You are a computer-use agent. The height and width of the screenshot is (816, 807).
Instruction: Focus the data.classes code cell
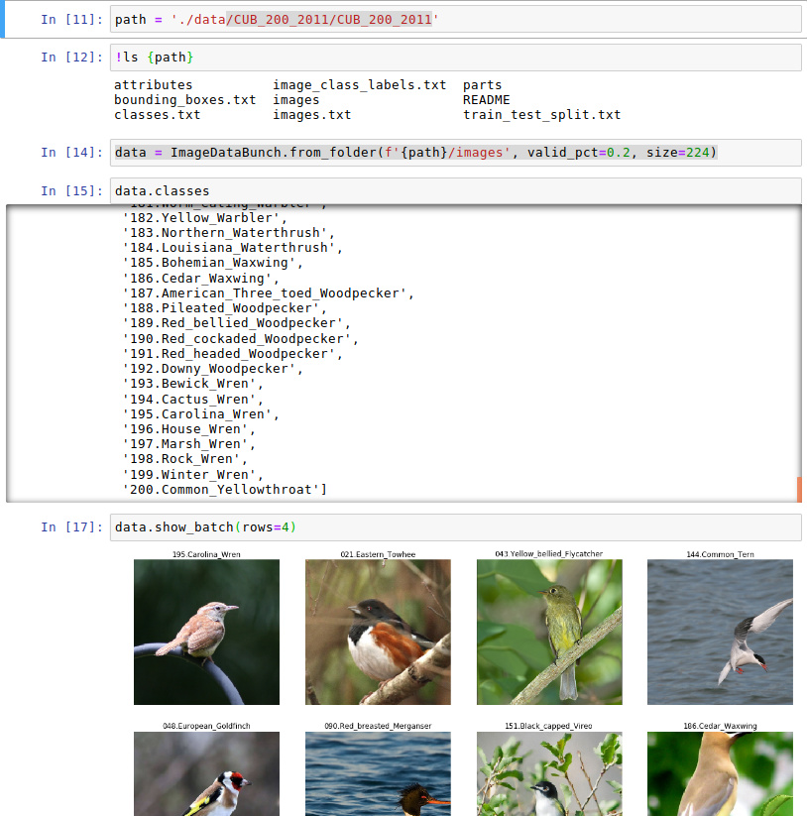click(x=454, y=190)
